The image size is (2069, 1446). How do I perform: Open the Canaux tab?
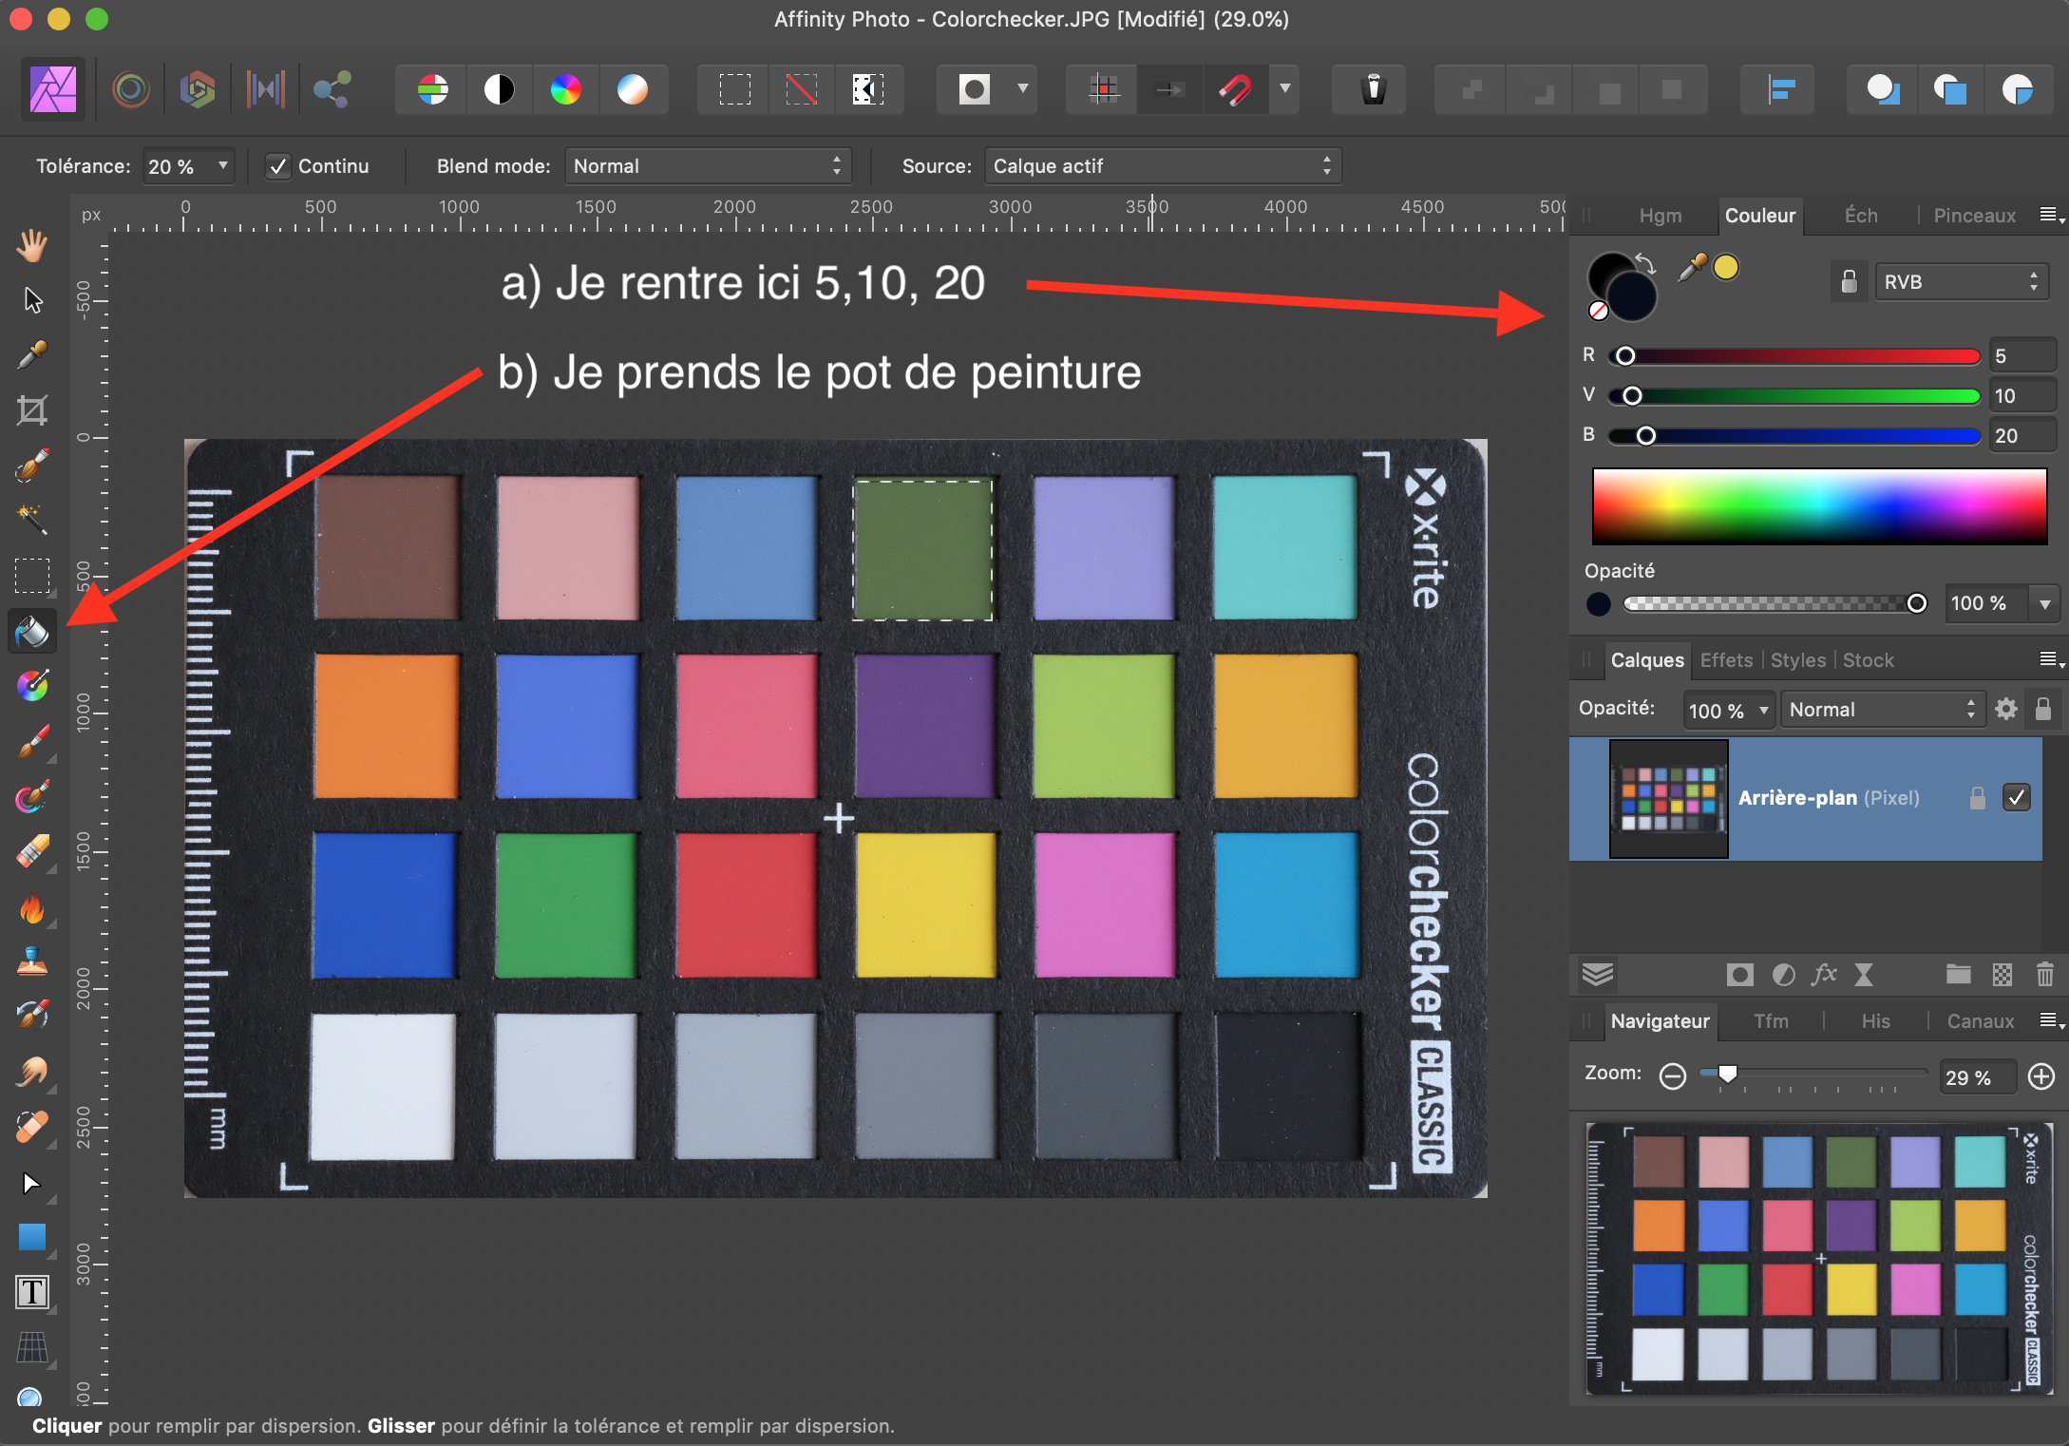point(1980,1021)
